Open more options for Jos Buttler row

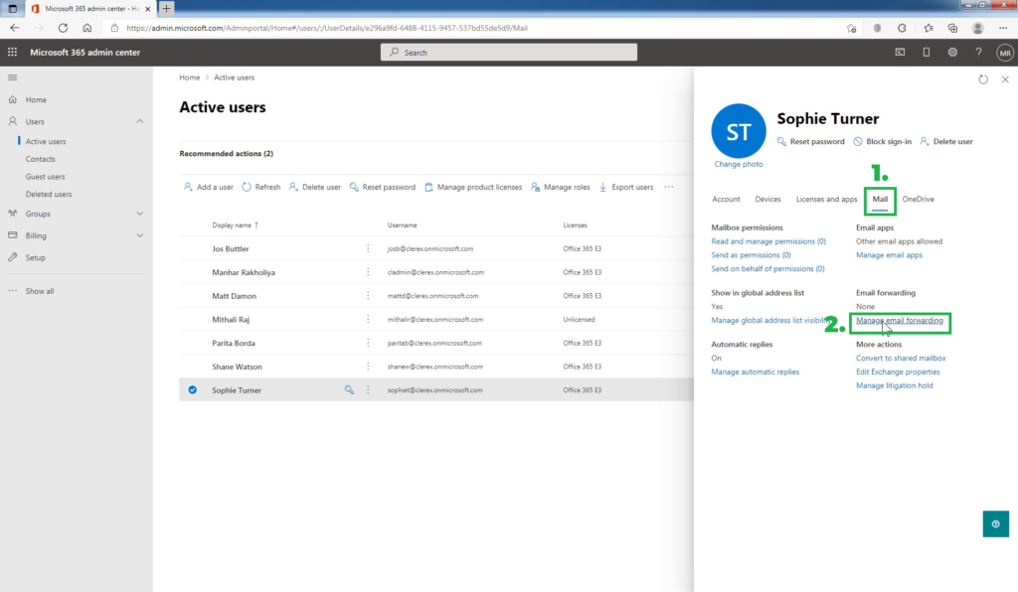point(368,248)
